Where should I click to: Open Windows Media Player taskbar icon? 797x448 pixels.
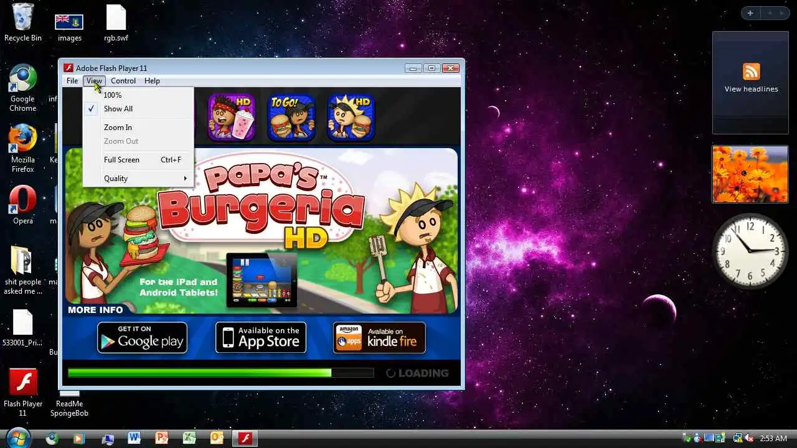point(79,438)
